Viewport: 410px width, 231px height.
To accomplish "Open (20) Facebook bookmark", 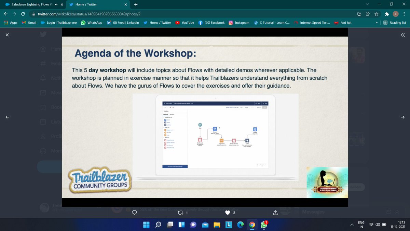I will 211,23.
